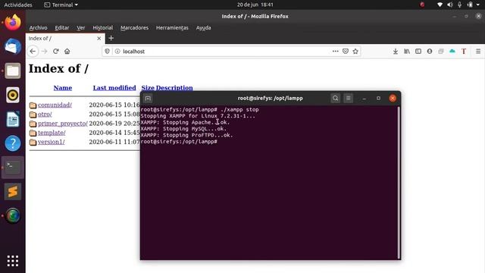Search within the terminal window
The width and height of the screenshot is (485, 273).
coord(335,99)
